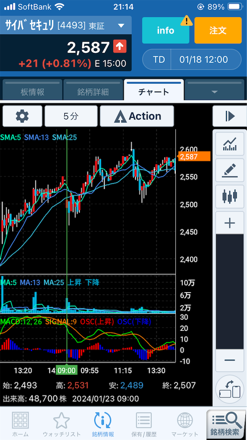Collapse side toolbar with play-bar icon
This screenshot has width=247, height=440.
coord(229,116)
